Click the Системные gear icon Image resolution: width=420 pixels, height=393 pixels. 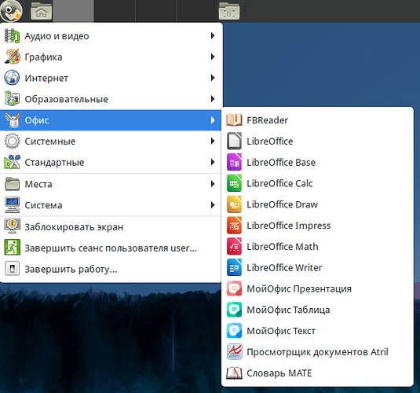click(12, 141)
